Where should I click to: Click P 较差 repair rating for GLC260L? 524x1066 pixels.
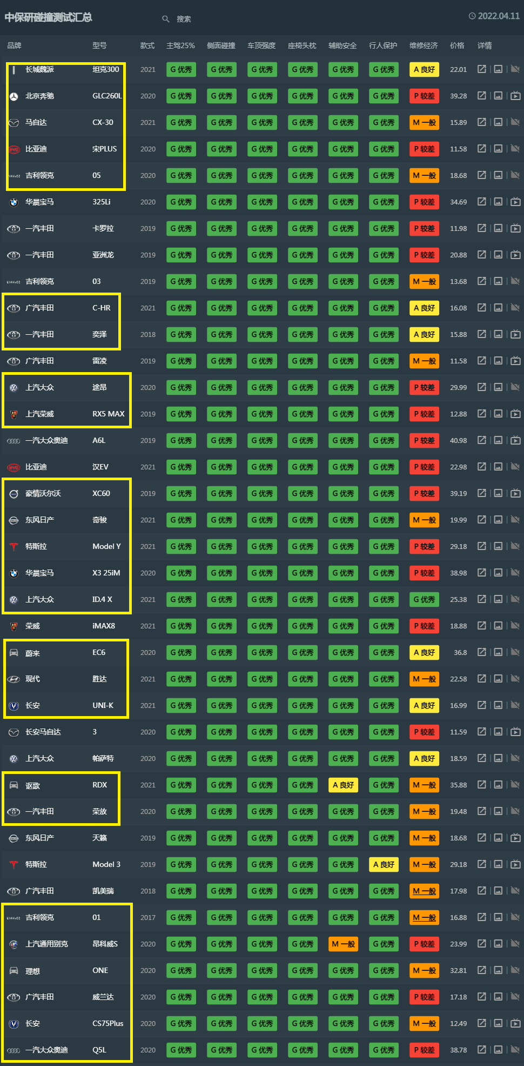coord(424,96)
